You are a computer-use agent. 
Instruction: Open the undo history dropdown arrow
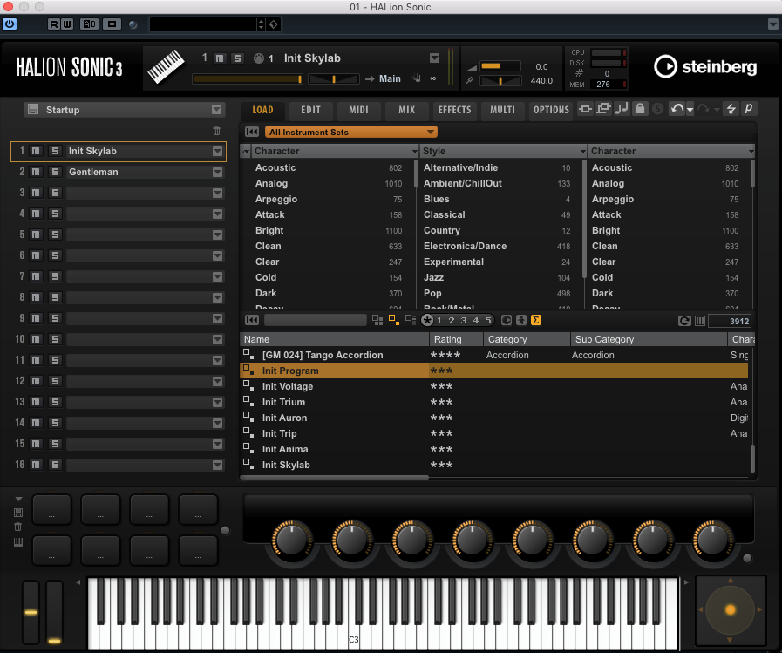[690, 110]
